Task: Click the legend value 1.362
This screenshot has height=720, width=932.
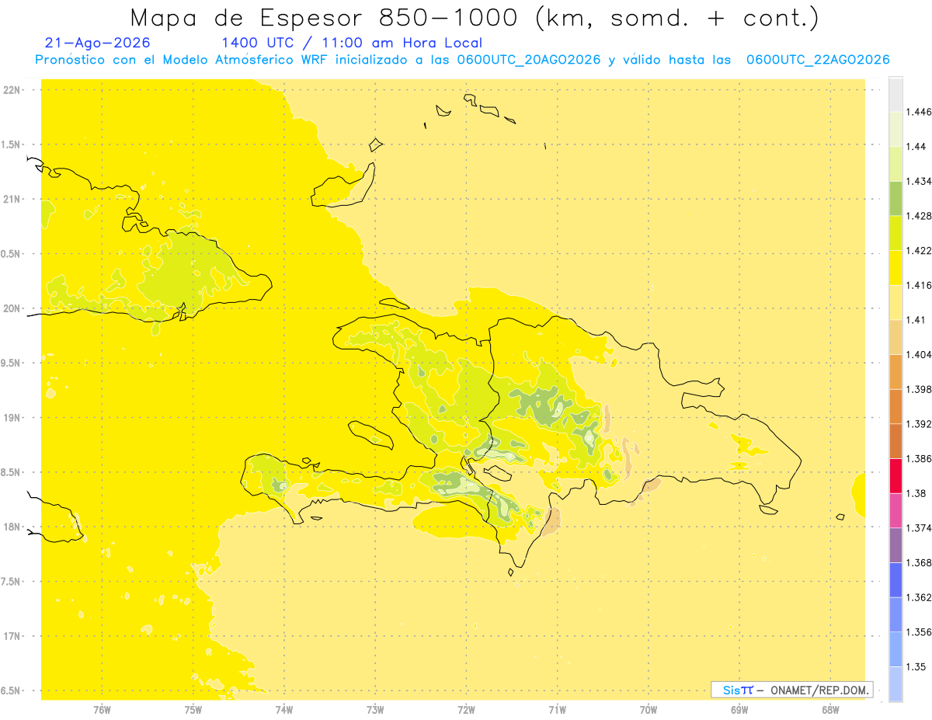Action: 919,597
